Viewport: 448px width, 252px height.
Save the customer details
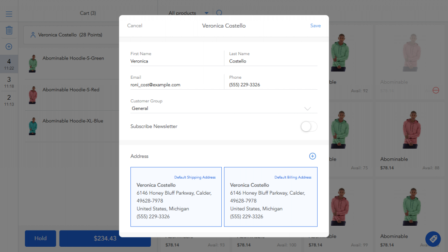point(315,26)
